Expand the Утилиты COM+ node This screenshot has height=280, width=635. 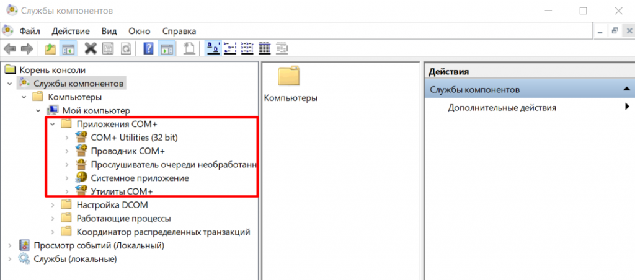[x=67, y=191]
